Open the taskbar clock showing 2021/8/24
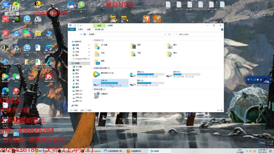274x154 pixels. 263,151
